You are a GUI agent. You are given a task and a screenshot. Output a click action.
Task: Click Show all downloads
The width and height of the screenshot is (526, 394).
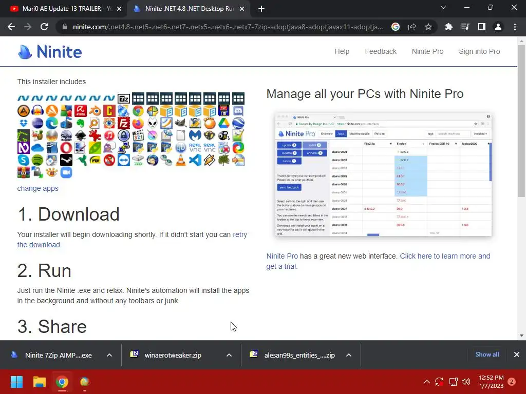[487, 354]
